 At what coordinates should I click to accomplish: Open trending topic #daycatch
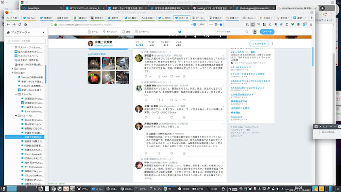click(237, 117)
